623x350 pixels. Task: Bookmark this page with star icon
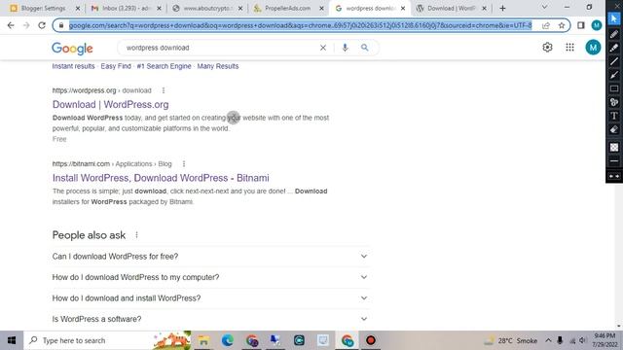562,25
